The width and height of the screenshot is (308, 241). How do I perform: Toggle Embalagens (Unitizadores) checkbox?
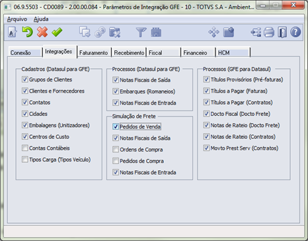pyautogui.click(x=25, y=125)
